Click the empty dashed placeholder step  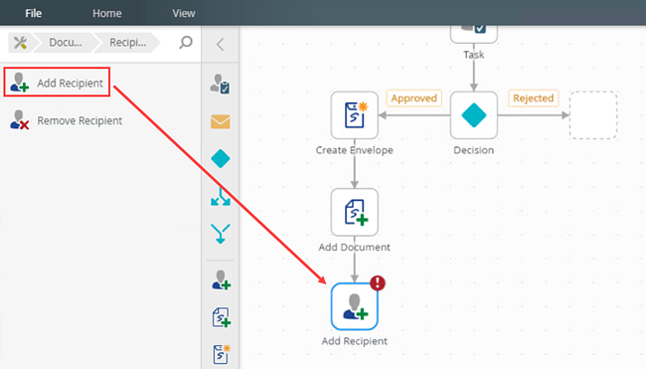point(593,115)
